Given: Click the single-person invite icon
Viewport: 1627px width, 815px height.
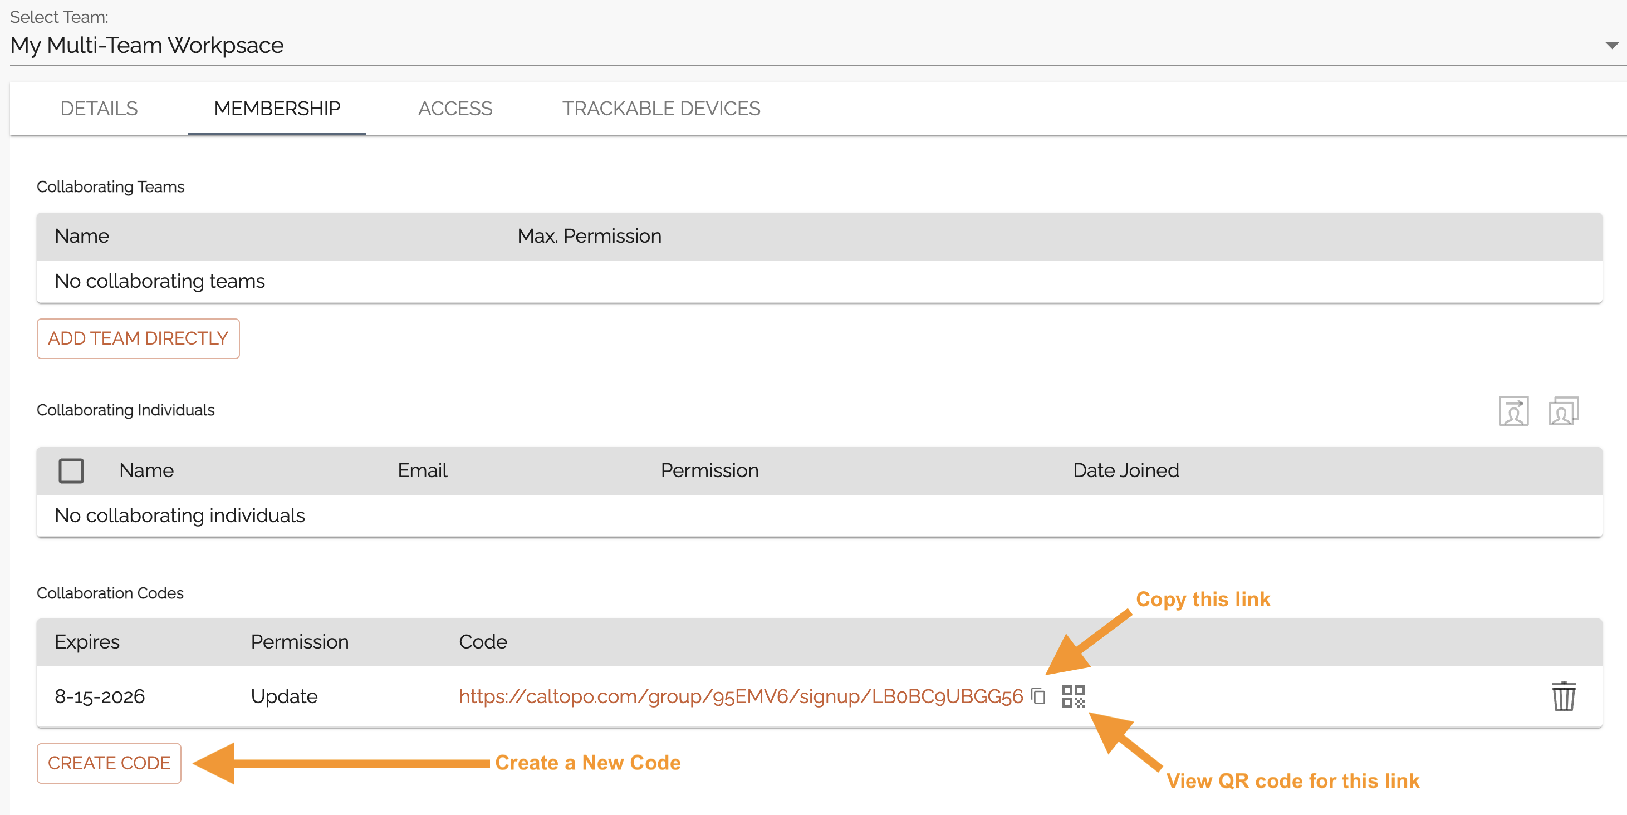Looking at the screenshot, I should click(1513, 411).
